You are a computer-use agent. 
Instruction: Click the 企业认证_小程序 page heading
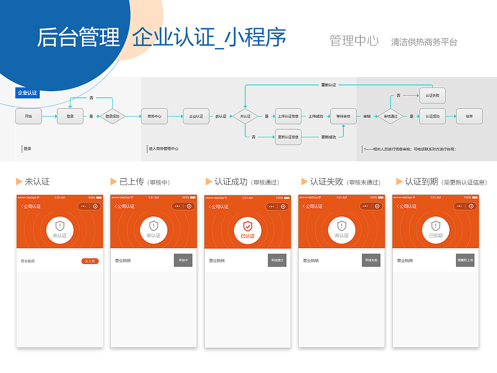point(209,37)
